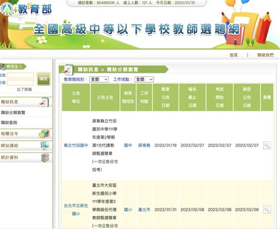Click the 考試開始日期 column header
Screen dimensions: 280x229
pos(220,97)
